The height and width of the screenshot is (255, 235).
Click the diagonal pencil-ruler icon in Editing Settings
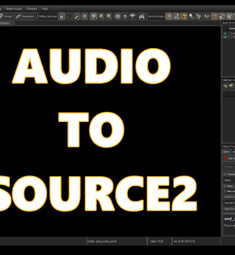pos(77,16)
